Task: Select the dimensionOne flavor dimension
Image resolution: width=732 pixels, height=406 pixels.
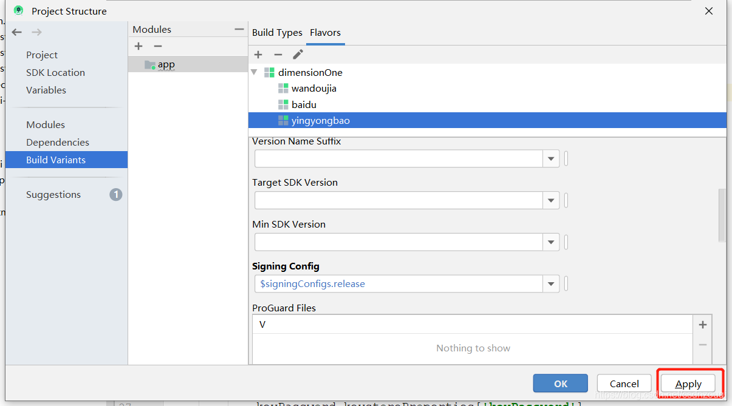Action: 310,72
